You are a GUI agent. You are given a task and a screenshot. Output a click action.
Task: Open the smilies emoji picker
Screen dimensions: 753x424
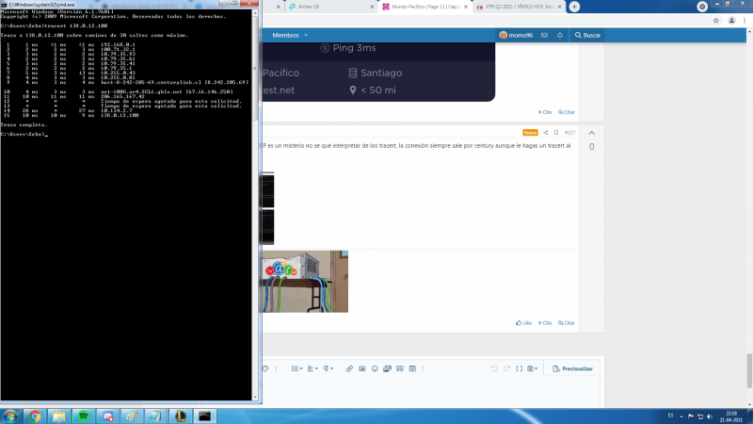click(x=375, y=368)
